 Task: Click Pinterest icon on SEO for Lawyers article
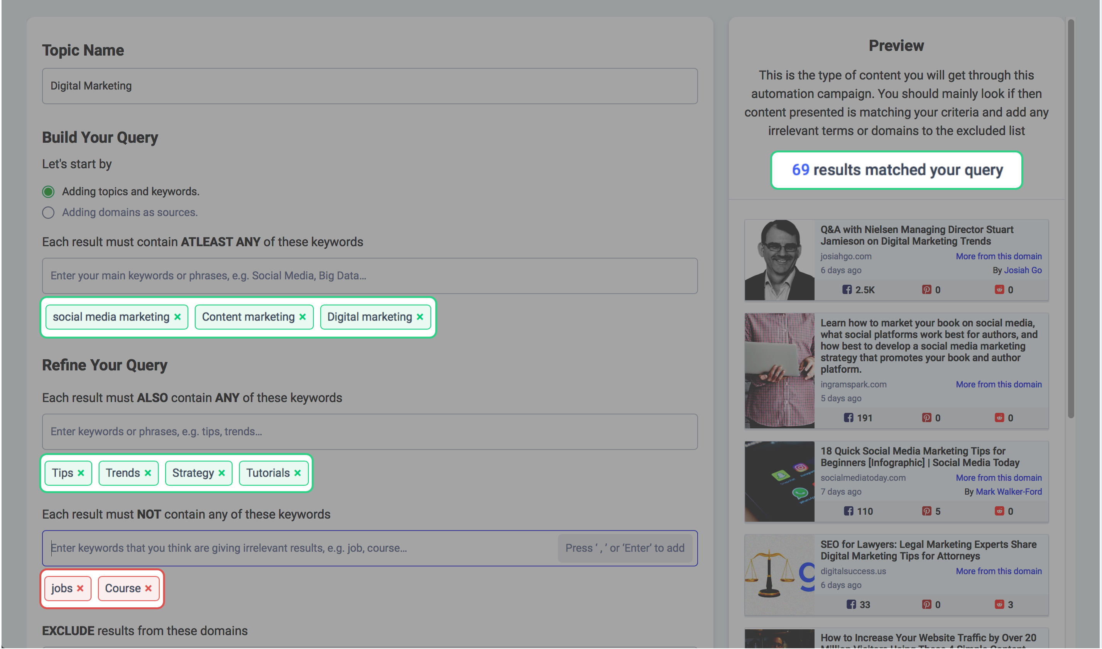pos(927,605)
